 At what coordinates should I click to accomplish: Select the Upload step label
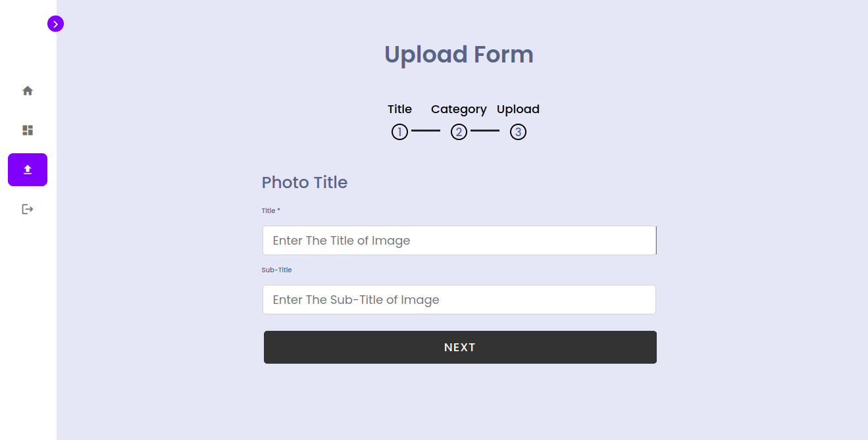pyautogui.click(x=518, y=109)
